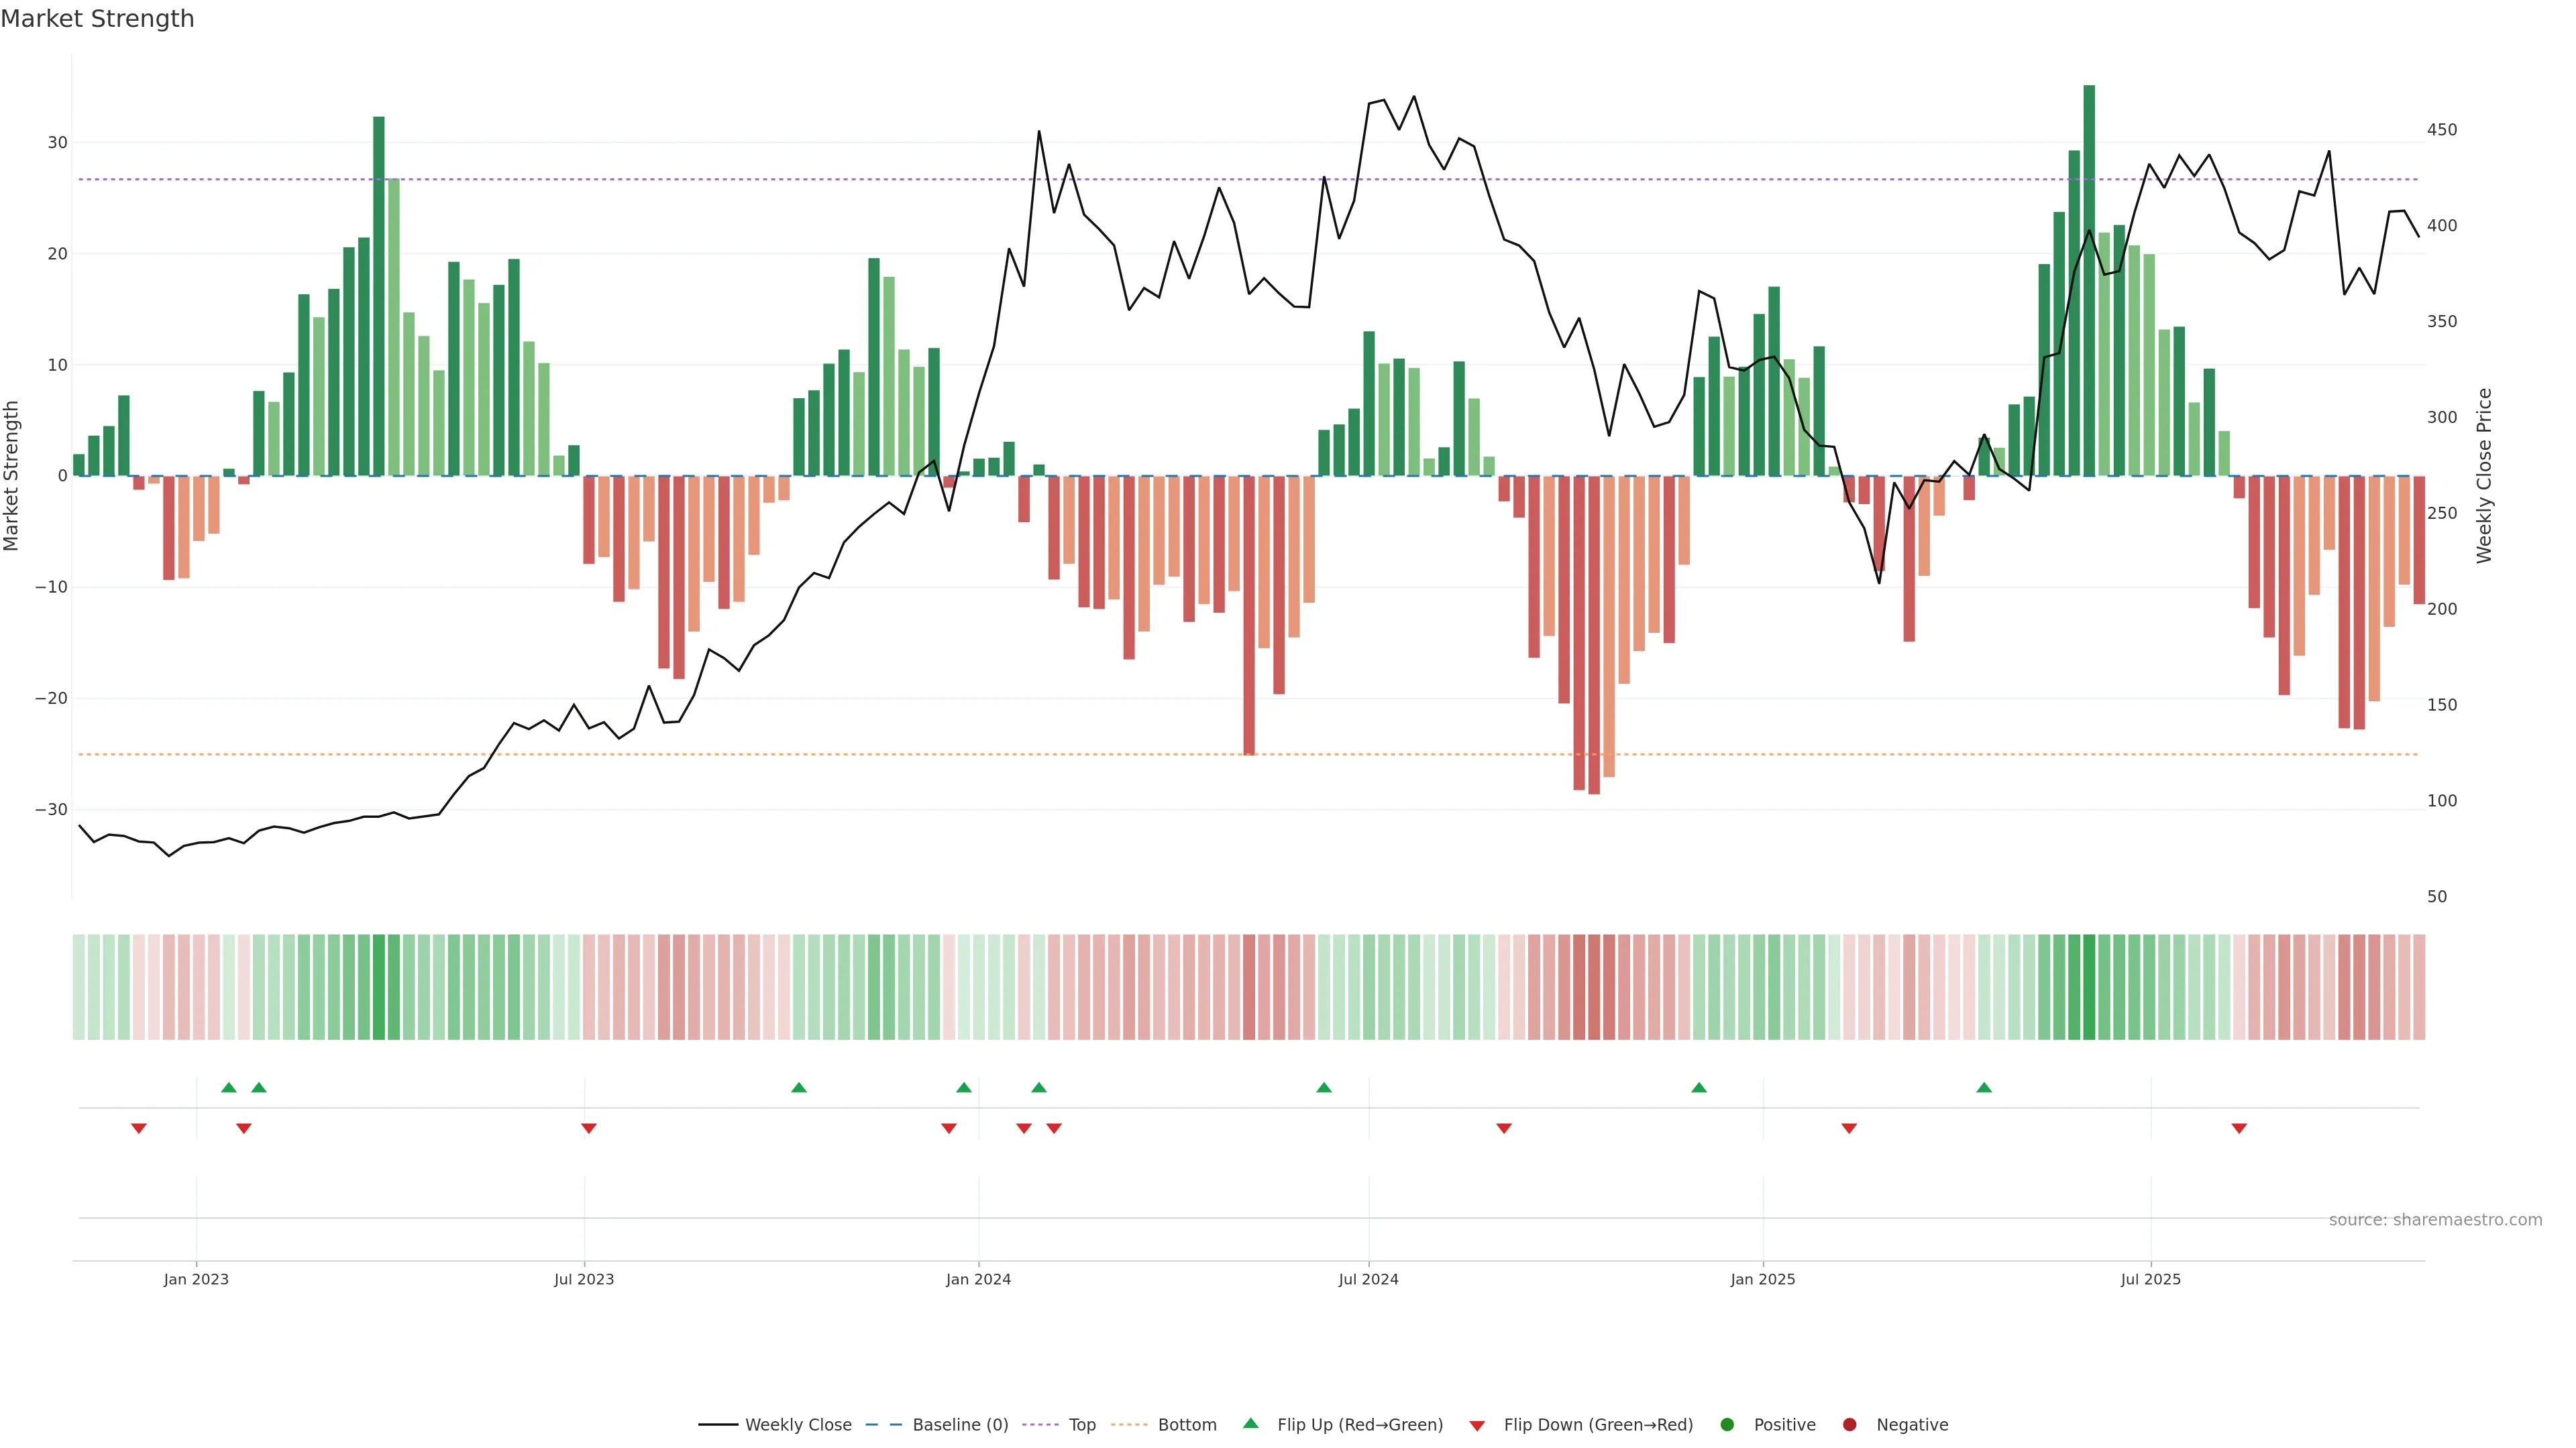The width and height of the screenshot is (2576, 1448).
Task: Click the 450 tick on the price axis
Action: click(x=2441, y=130)
